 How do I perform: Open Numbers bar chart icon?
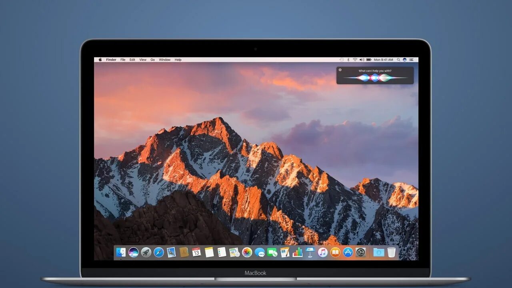point(298,252)
